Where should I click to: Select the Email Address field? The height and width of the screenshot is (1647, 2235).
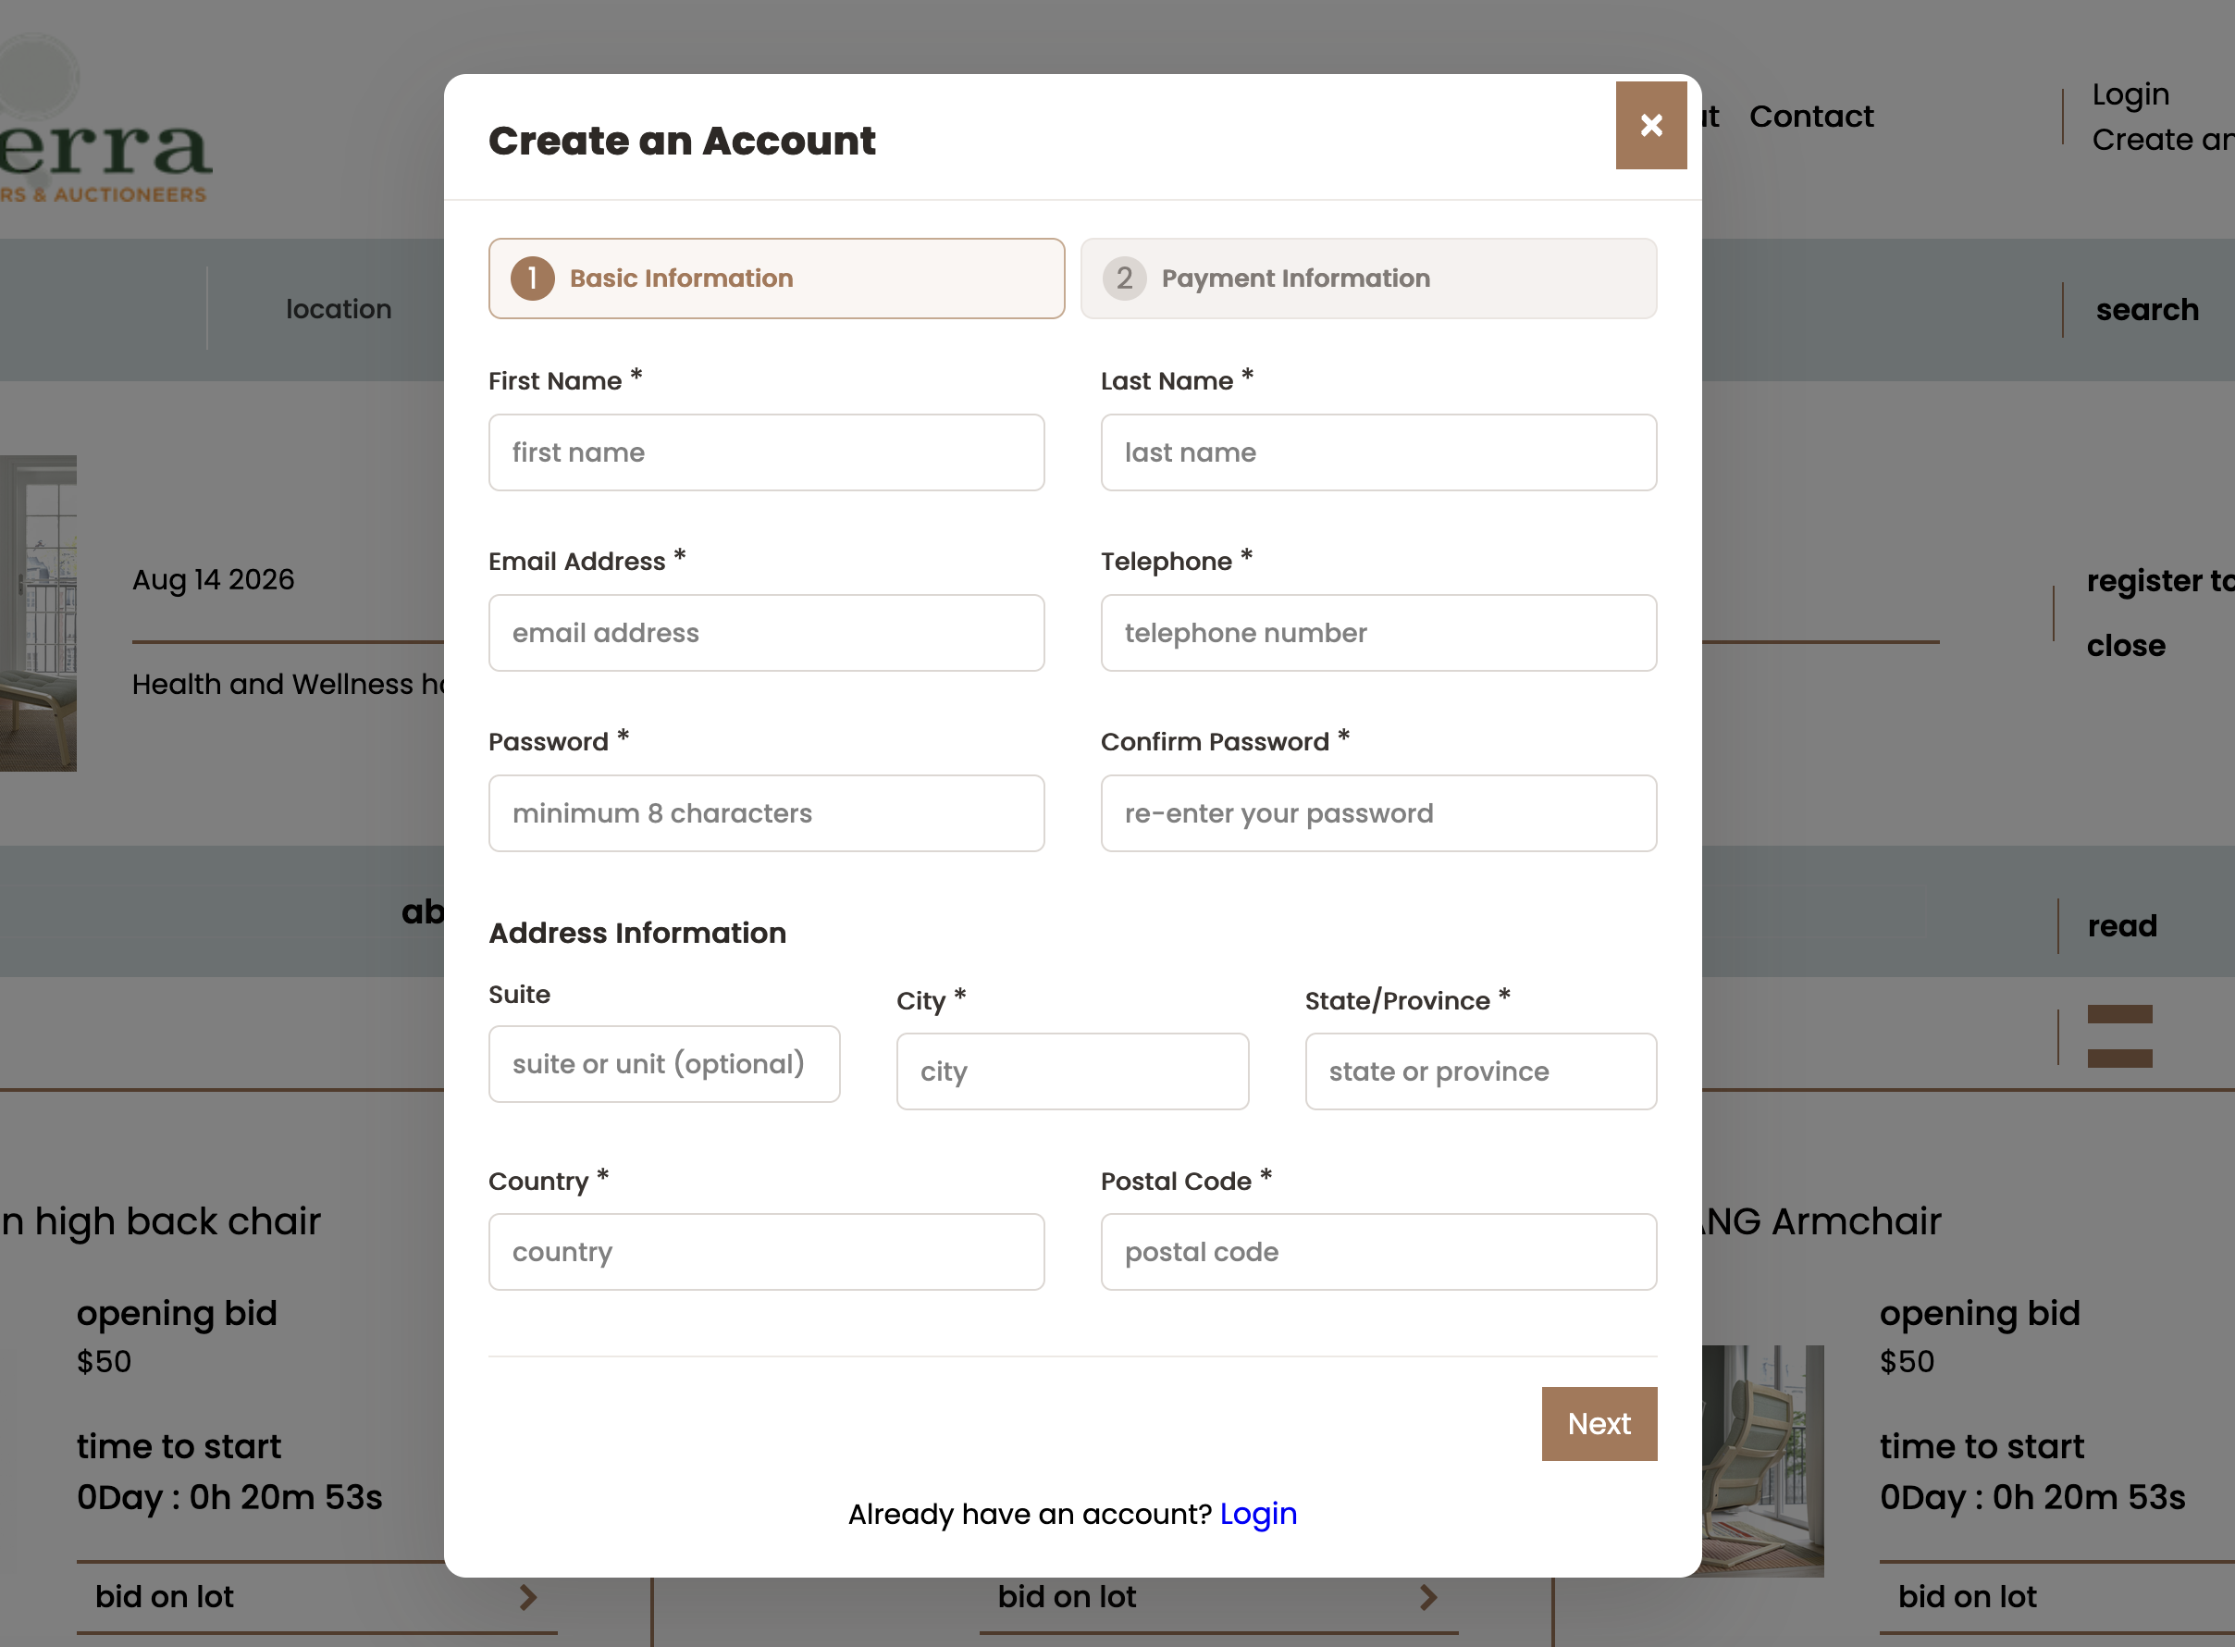pyautogui.click(x=767, y=633)
